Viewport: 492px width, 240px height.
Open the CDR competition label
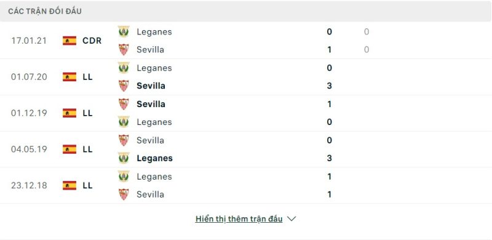pos(92,41)
